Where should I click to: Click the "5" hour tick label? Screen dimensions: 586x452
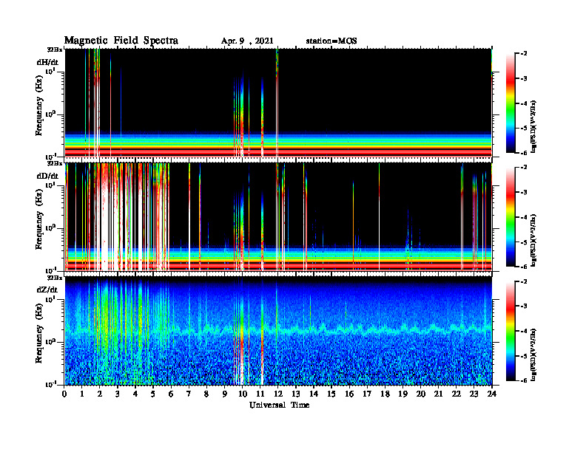click(x=153, y=394)
